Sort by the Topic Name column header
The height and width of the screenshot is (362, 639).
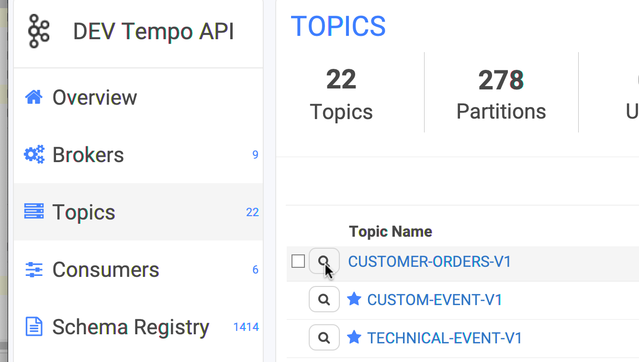coord(391,231)
